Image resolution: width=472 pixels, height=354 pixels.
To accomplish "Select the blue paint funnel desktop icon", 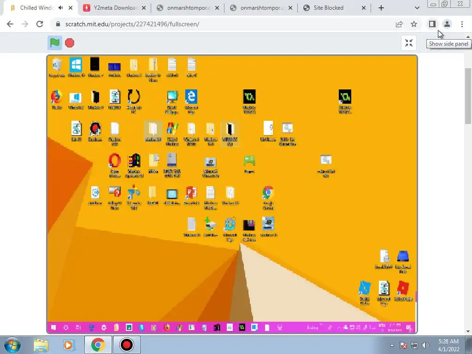I will [x=134, y=193].
